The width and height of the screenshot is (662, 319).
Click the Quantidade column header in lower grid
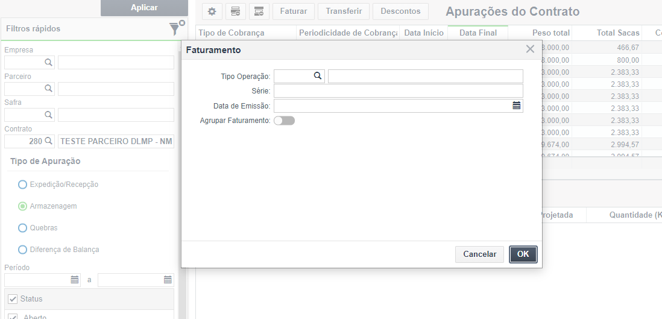click(625, 215)
